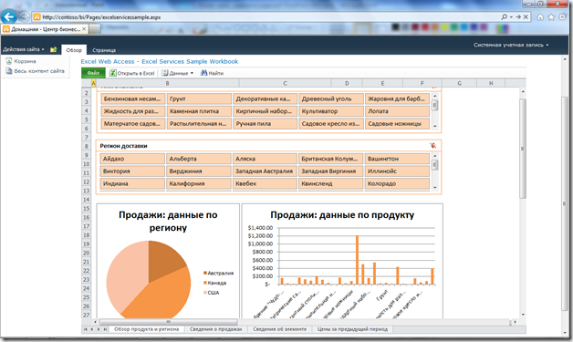573x342 pixels.
Task: Go back with the browser Back arrow
Action: click(x=9, y=16)
